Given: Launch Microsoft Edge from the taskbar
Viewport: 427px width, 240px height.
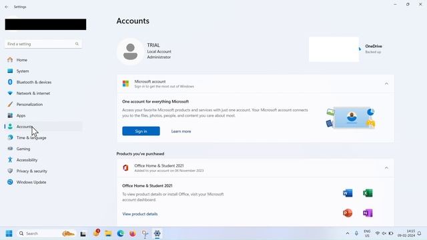Looking at the screenshot, I should (120, 233).
